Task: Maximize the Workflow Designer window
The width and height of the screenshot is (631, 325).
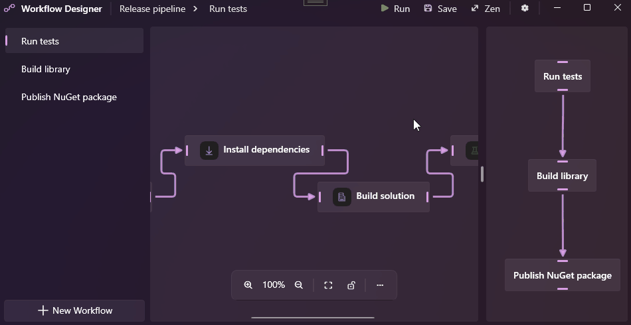Action: pos(587,8)
